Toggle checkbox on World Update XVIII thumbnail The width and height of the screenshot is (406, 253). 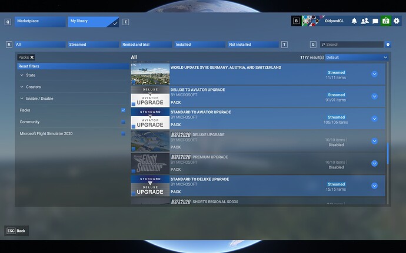pyautogui.click(x=134, y=82)
